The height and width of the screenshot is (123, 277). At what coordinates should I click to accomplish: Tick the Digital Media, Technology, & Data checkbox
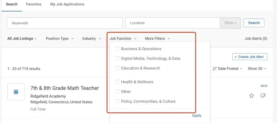point(117,59)
